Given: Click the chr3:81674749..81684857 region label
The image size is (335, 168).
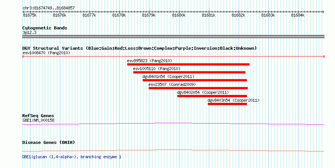Looking at the screenshot, I should (49, 8).
